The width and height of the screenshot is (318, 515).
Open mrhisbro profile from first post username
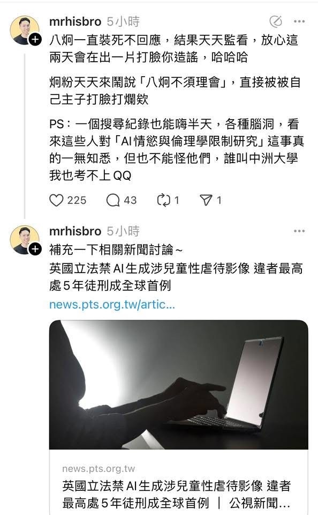click(x=75, y=21)
